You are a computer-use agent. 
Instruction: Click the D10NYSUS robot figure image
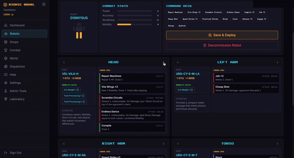(79, 30)
